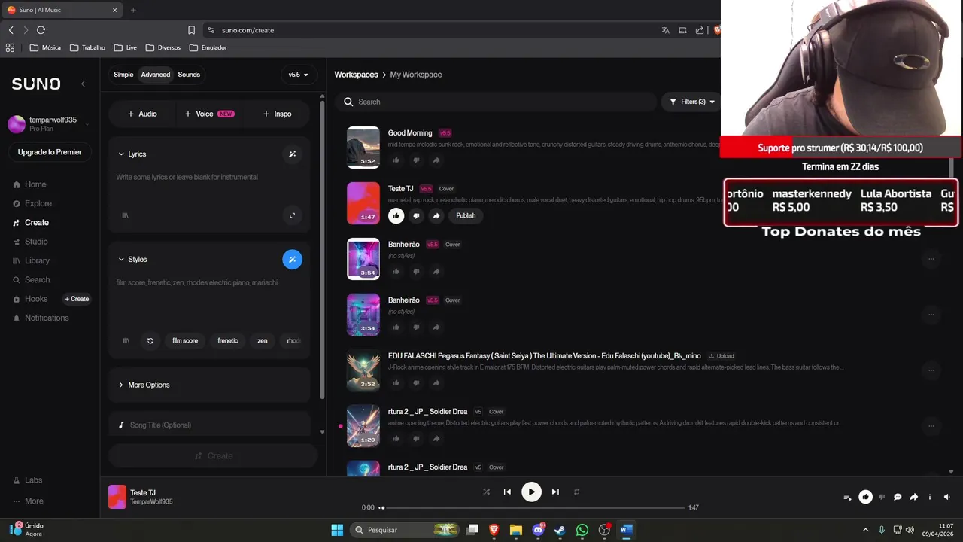Dislike the Good Morning song
Screen dimensions: 963x542
coord(416,160)
